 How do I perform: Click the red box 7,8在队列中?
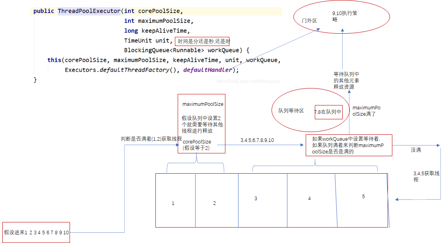coord(328,112)
